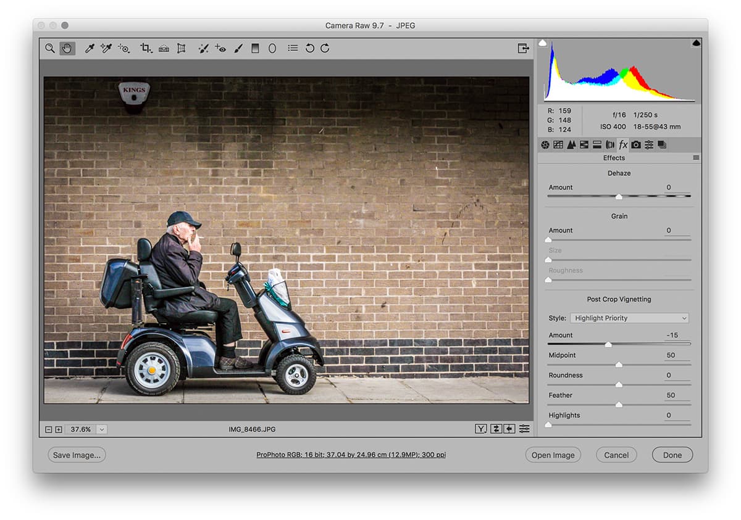The height and width of the screenshot is (520, 741).
Task: Click the Save Image... button
Action: [x=77, y=455]
